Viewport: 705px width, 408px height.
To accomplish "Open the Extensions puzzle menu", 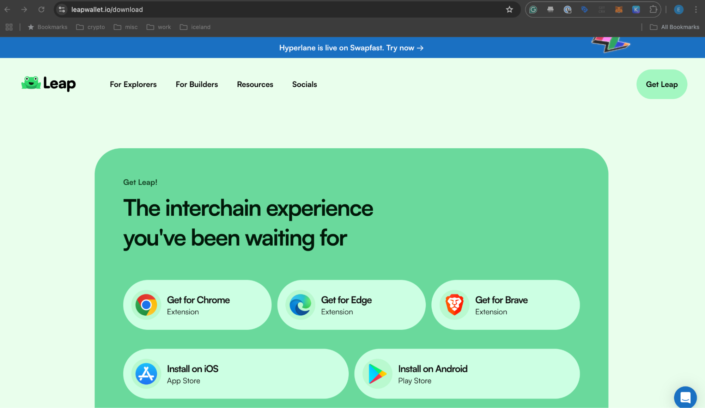I will coord(653,10).
